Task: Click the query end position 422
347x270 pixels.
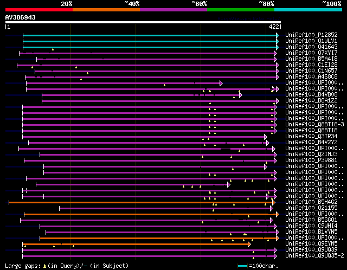Action: coord(274,27)
